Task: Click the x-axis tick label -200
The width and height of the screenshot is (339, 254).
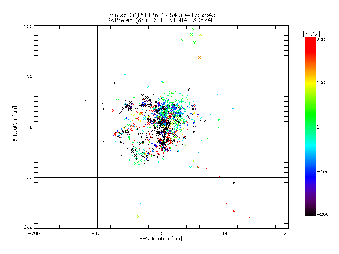Action: click(x=34, y=233)
